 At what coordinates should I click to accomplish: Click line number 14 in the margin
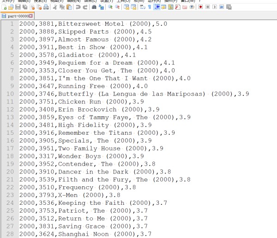pyautogui.click(x=10, y=125)
